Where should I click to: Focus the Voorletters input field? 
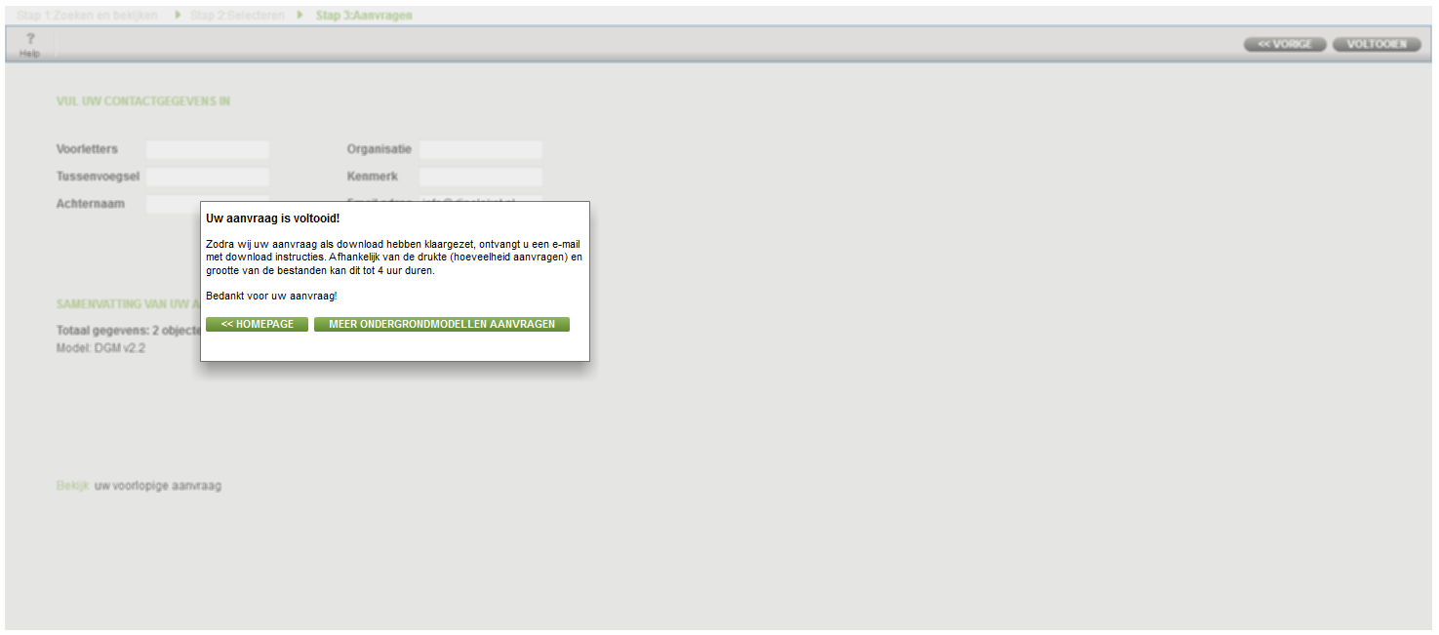pyautogui.click(x=207, y=150)
